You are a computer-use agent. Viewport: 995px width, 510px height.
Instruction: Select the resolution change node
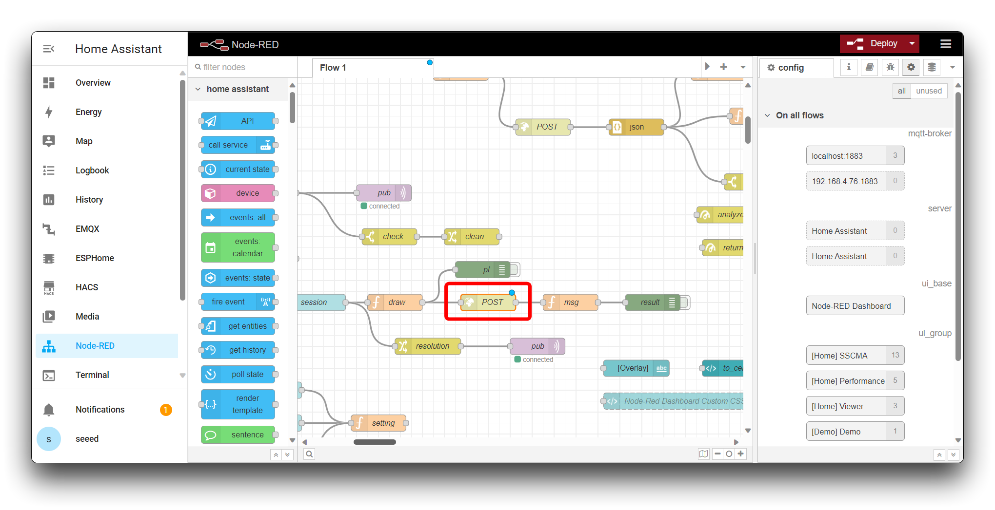(428, 346)
